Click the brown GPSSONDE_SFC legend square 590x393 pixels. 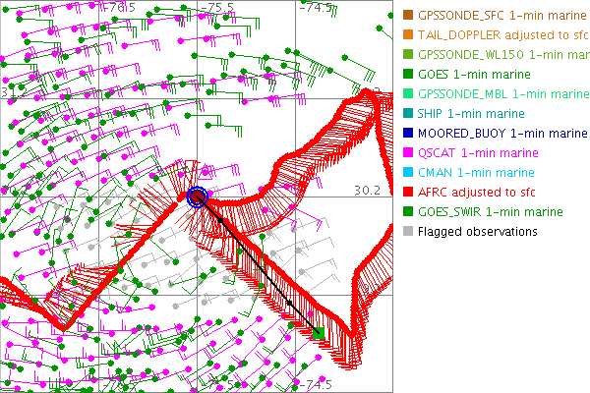(406, 16)
